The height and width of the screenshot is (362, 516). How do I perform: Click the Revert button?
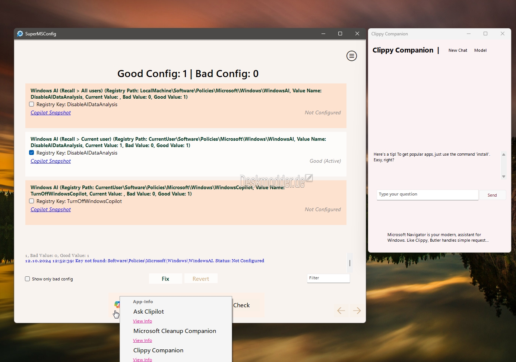[x=201, y=279]
